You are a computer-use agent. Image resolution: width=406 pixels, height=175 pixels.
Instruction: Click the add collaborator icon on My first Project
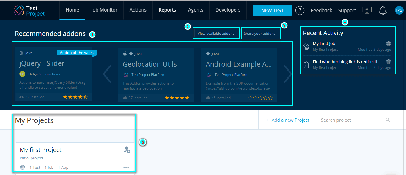(x=127, y=150)
